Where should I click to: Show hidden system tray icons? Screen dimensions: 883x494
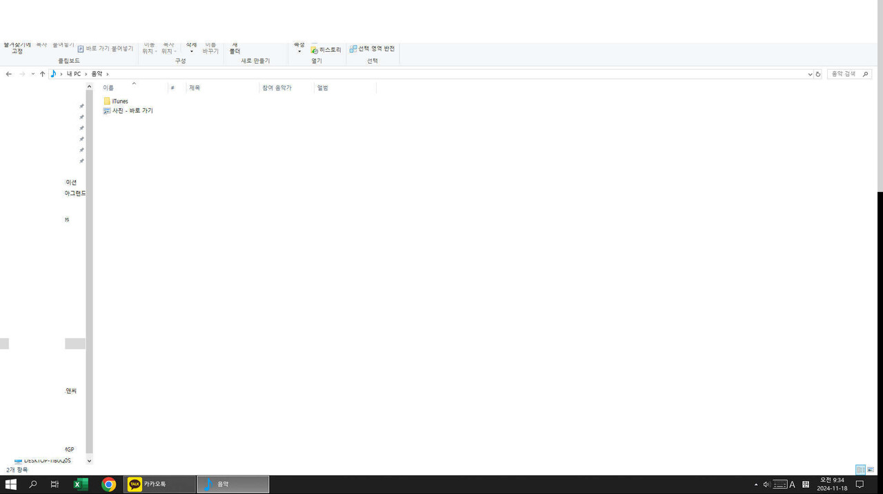click(x=755, y=484)
